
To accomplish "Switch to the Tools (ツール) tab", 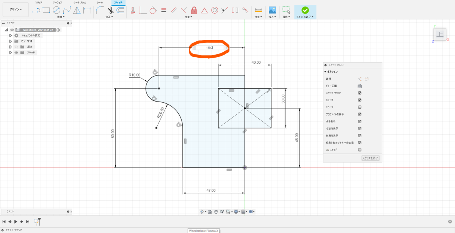I will pos(100,3).
